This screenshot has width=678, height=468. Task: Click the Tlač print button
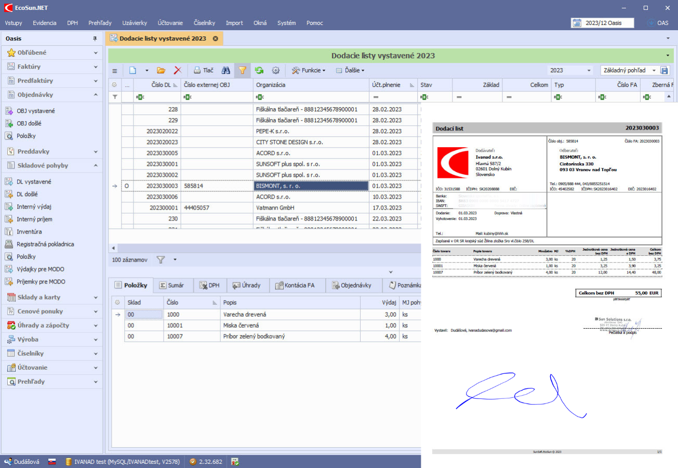coord(203,70)
